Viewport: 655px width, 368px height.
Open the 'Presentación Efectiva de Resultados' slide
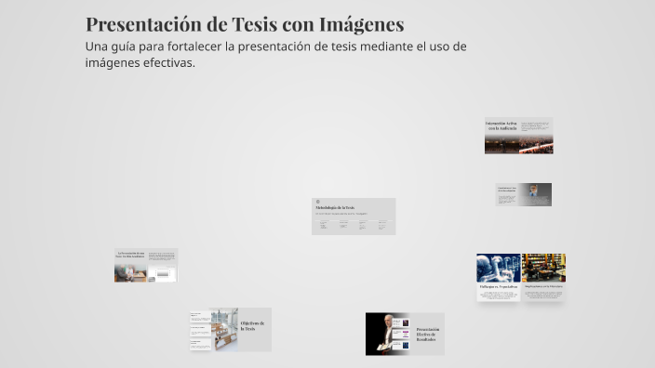[405, 335]
